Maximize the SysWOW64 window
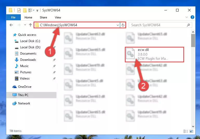 177,10
